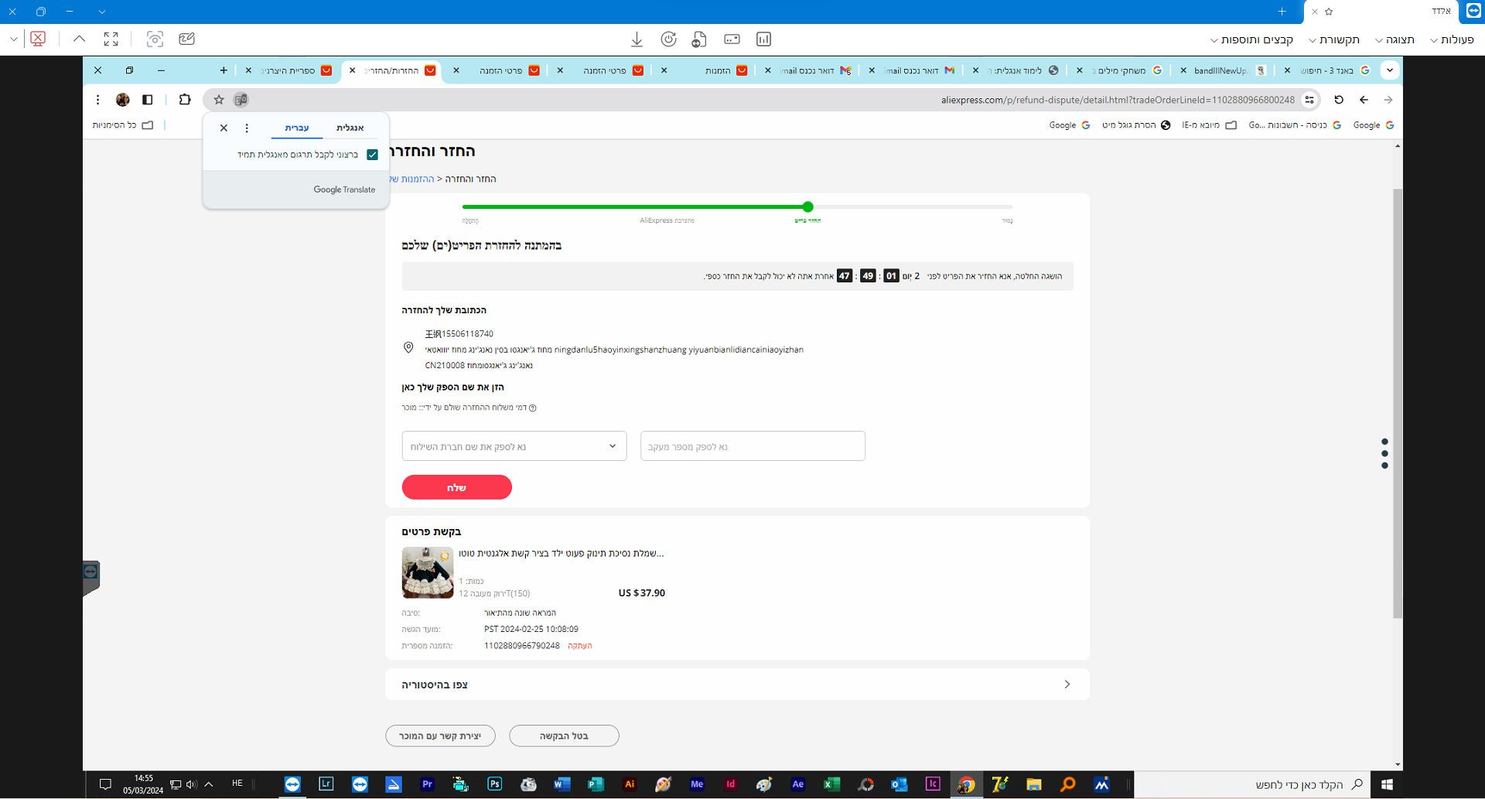Image resolution: width=1485 pixels, height=799 pixels.
Task: Collapse the TeamViewer toolbar with the up chevron
Action: (79, 39)
